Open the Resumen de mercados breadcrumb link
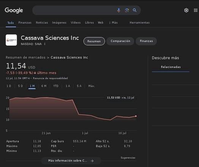 [x=25, y=57]
